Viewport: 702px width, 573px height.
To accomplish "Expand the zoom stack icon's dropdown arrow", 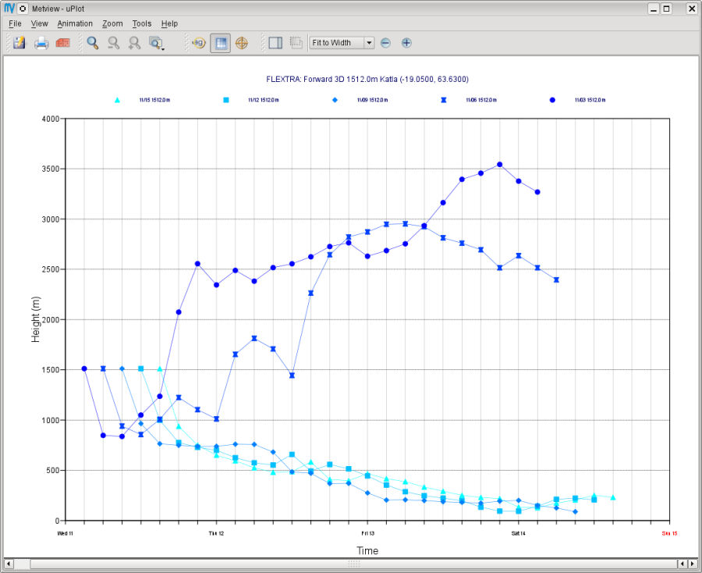I will point(163,49).
